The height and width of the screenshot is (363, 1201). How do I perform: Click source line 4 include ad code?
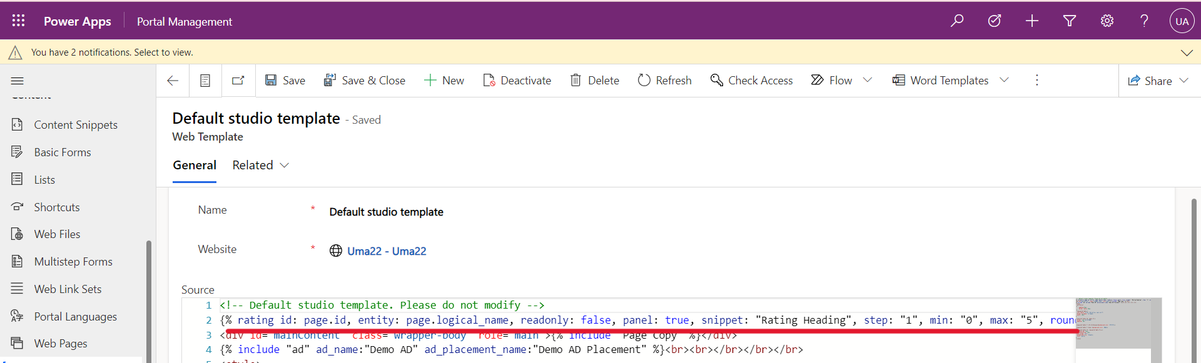tap(511, 350)
